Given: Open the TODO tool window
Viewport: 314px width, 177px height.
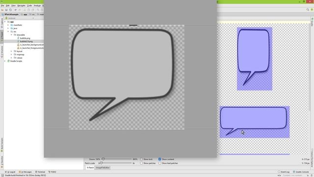Looking at the screenshot, I should pyautogui.click(x=52, y=172).
